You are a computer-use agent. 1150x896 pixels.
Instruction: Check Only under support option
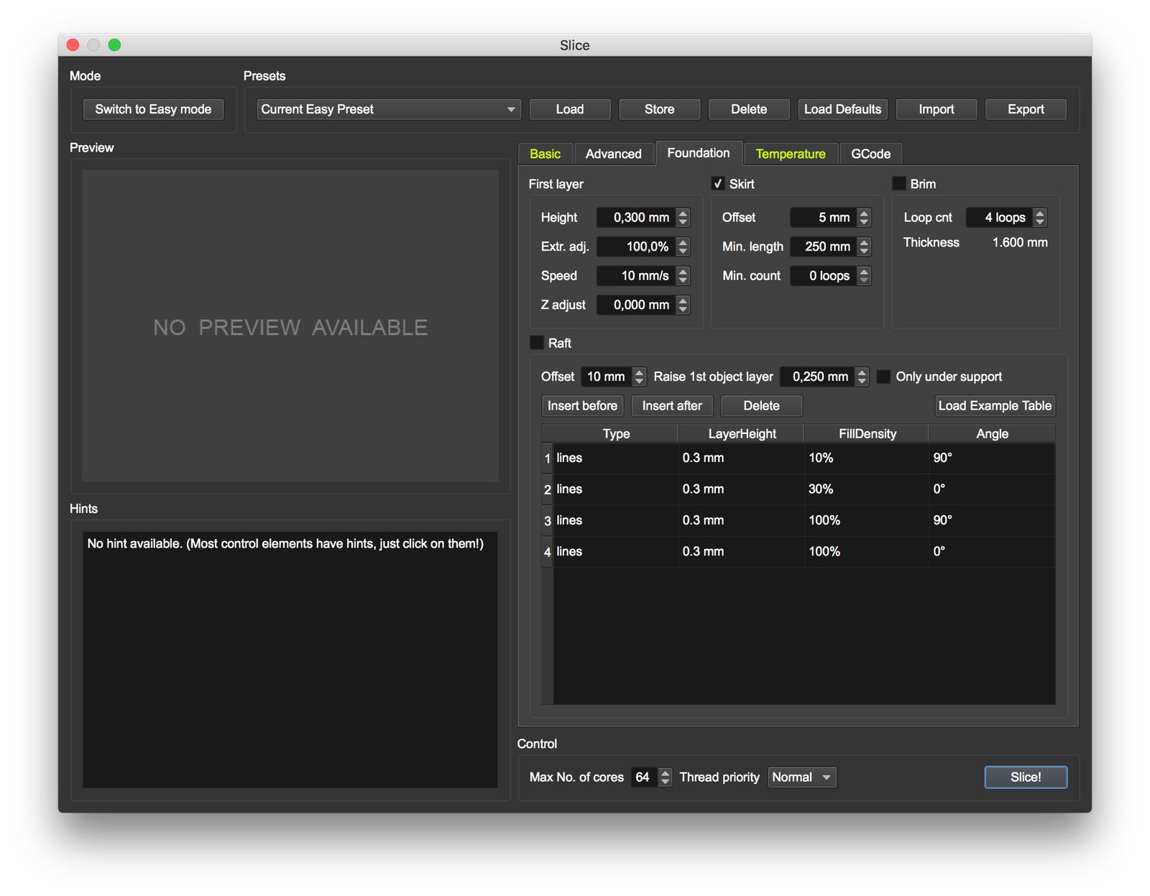click(884, 377)
